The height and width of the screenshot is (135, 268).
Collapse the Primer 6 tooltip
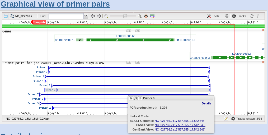point(140,98)
